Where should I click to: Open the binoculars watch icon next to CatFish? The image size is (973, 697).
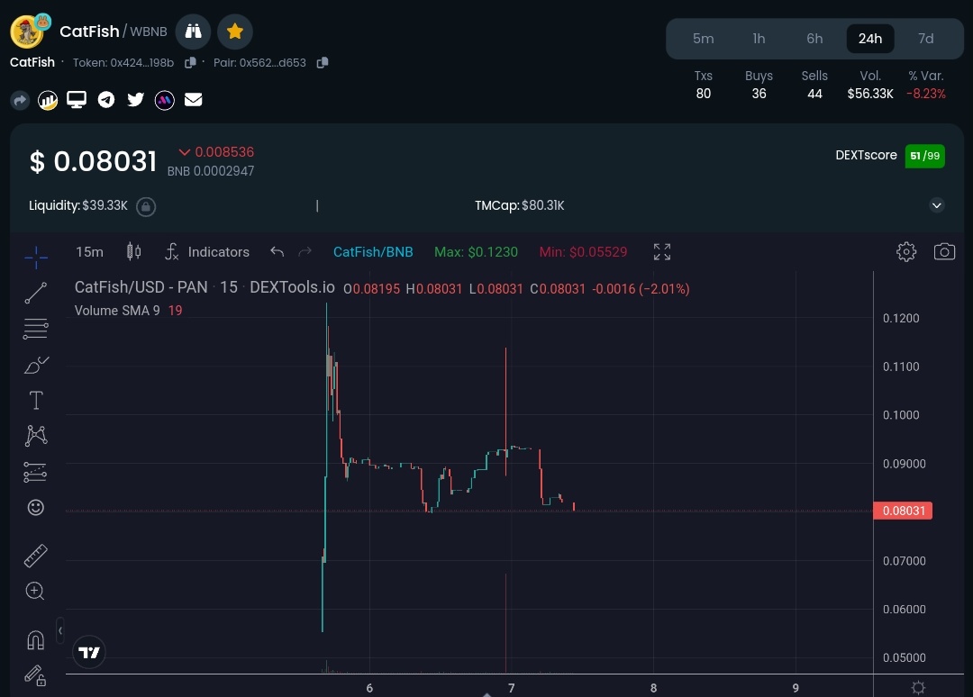(193, 32)
